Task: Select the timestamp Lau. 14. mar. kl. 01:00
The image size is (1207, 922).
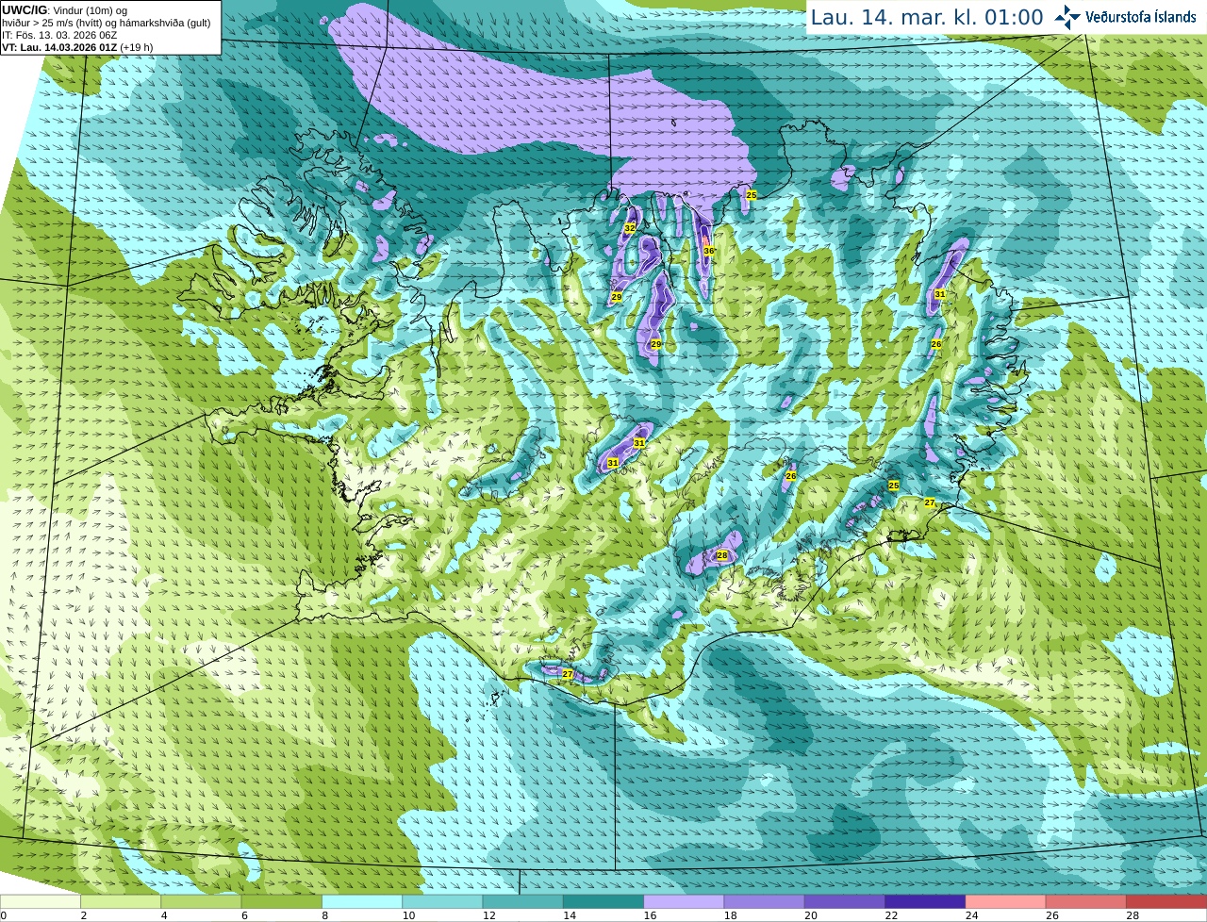Action: click(927, 18)
